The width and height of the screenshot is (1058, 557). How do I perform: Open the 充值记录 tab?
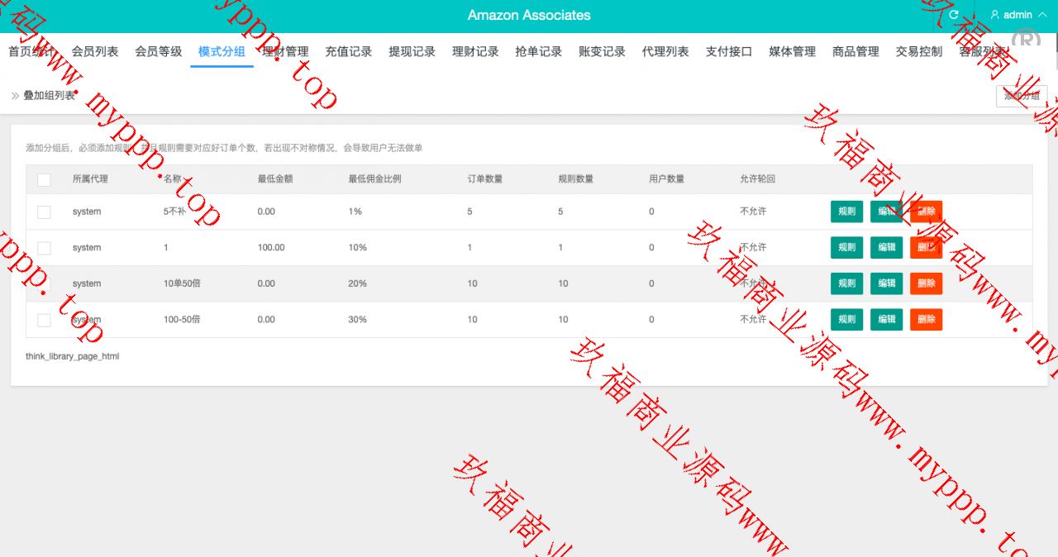tap(348, 51)
